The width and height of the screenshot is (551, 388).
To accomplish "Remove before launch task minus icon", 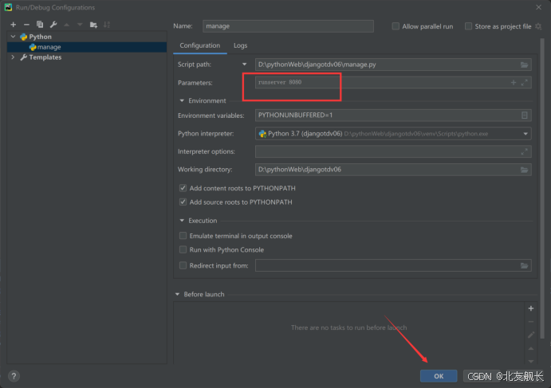I will 531,322.
